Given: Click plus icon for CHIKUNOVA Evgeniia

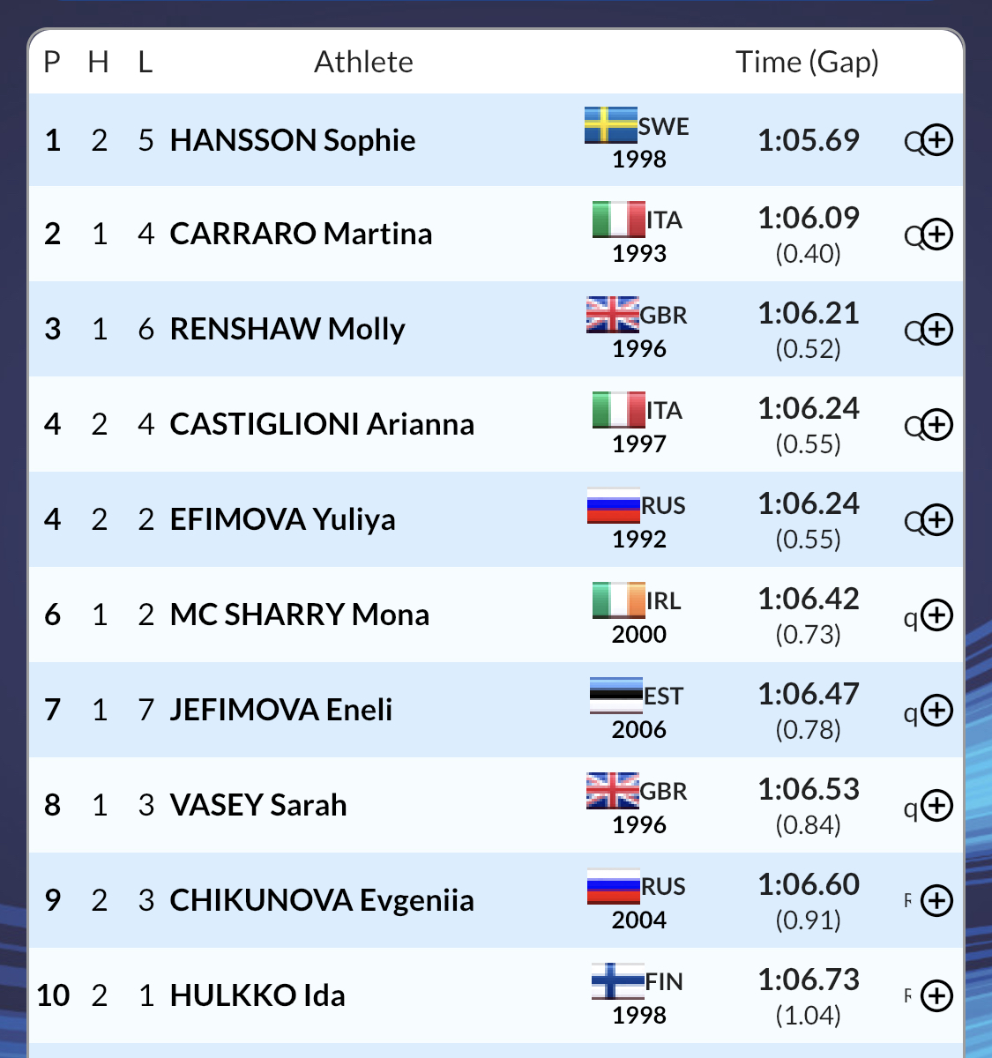Looking at the screenshot, I should pos(936,901).
